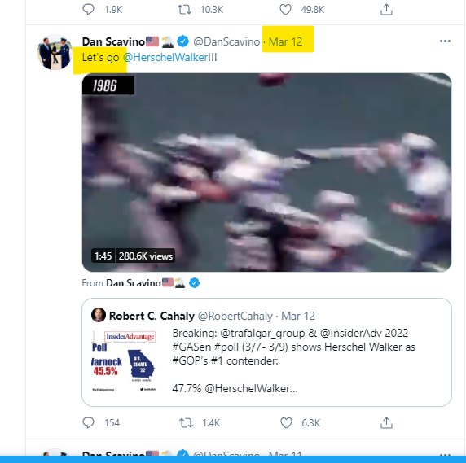Open Robert C. Cahaly's avatar
Image resolution: width=466 pixels, height=463 pixels.
point(99,315)
